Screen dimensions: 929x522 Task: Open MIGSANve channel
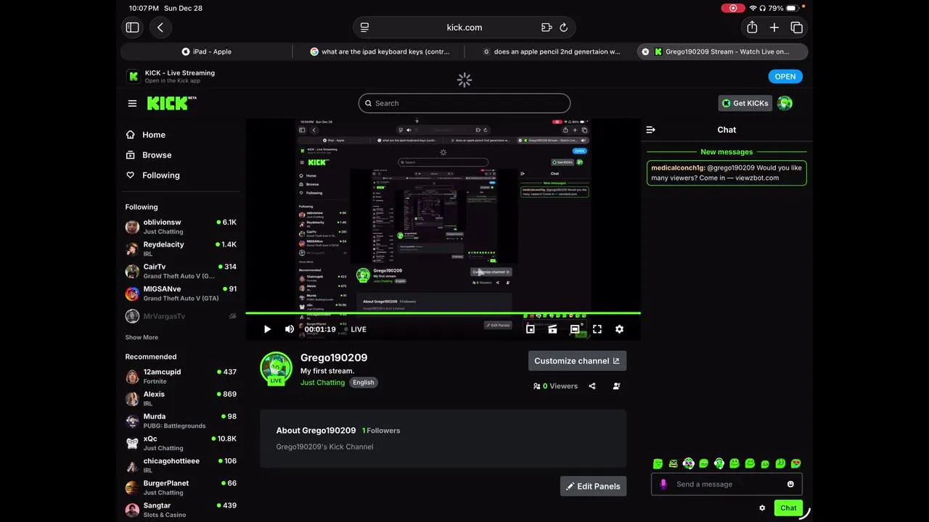click(x=181, y=294)
